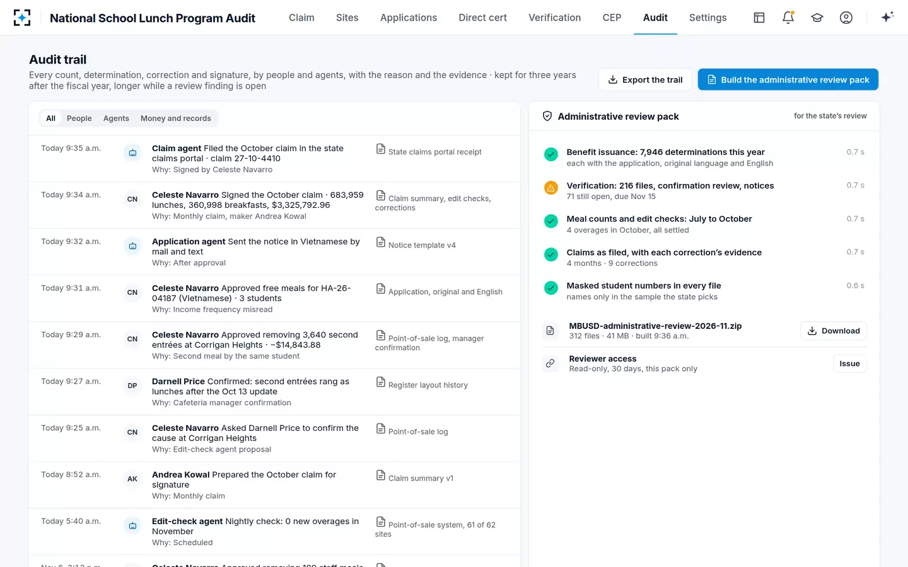Open the CEP tab
Viewport: 908px width, 567px height.
(x=612, y=18)
